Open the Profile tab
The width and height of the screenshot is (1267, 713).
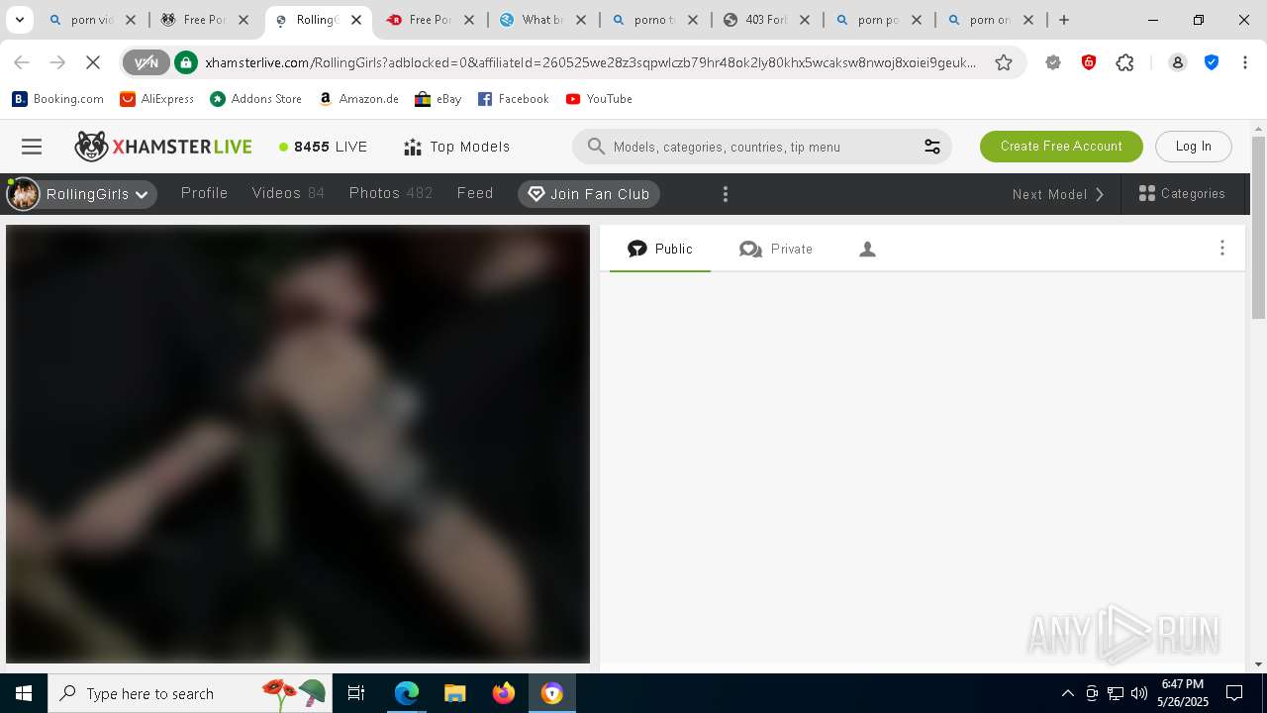204,193
